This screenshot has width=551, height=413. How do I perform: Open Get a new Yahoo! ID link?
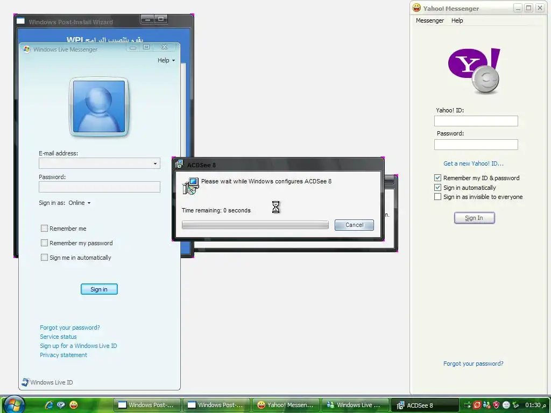(x=474, y=163)
